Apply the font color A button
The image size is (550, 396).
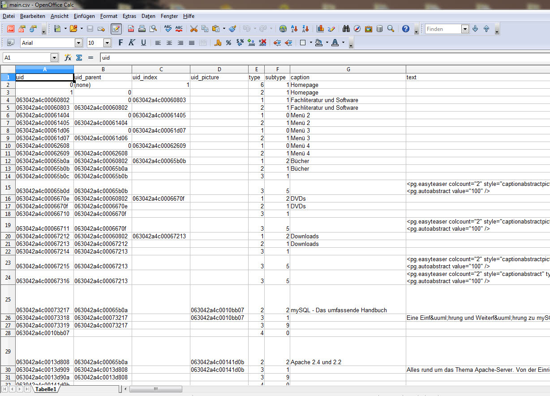(335, 43)
